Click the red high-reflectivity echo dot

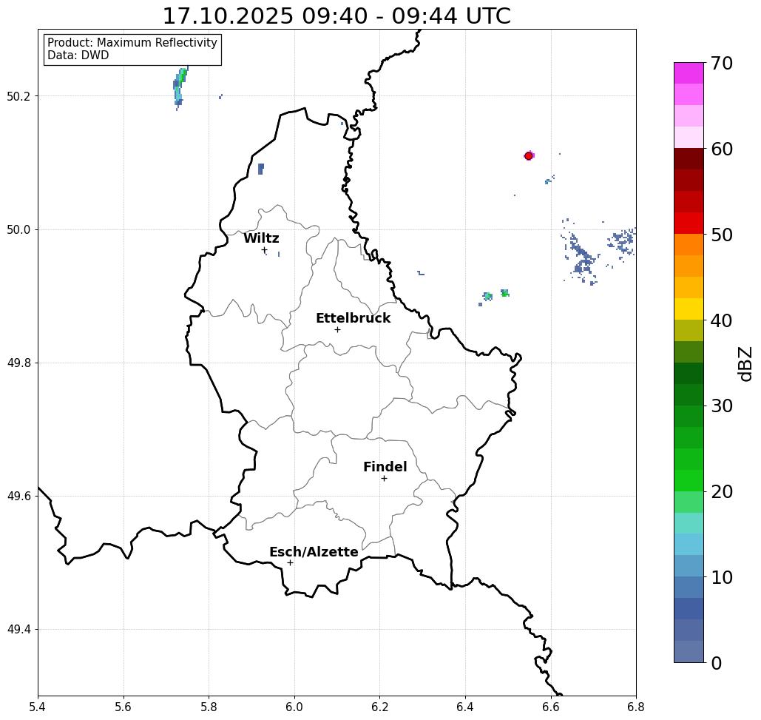click(x=529, y=156)
